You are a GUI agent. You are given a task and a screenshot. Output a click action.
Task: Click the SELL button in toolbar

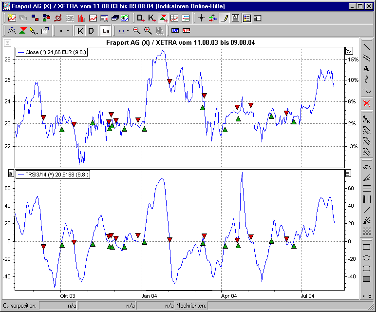tap(186, 31)
